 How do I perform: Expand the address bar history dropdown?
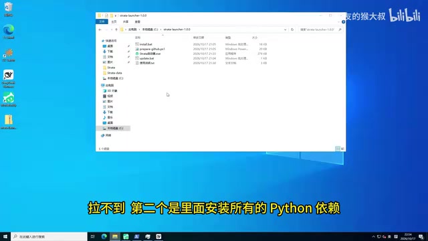pos(286,29)
